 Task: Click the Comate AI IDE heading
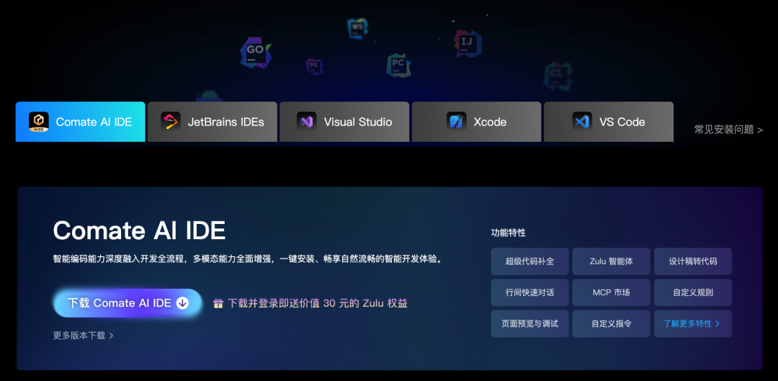click(x=140, y=230)
